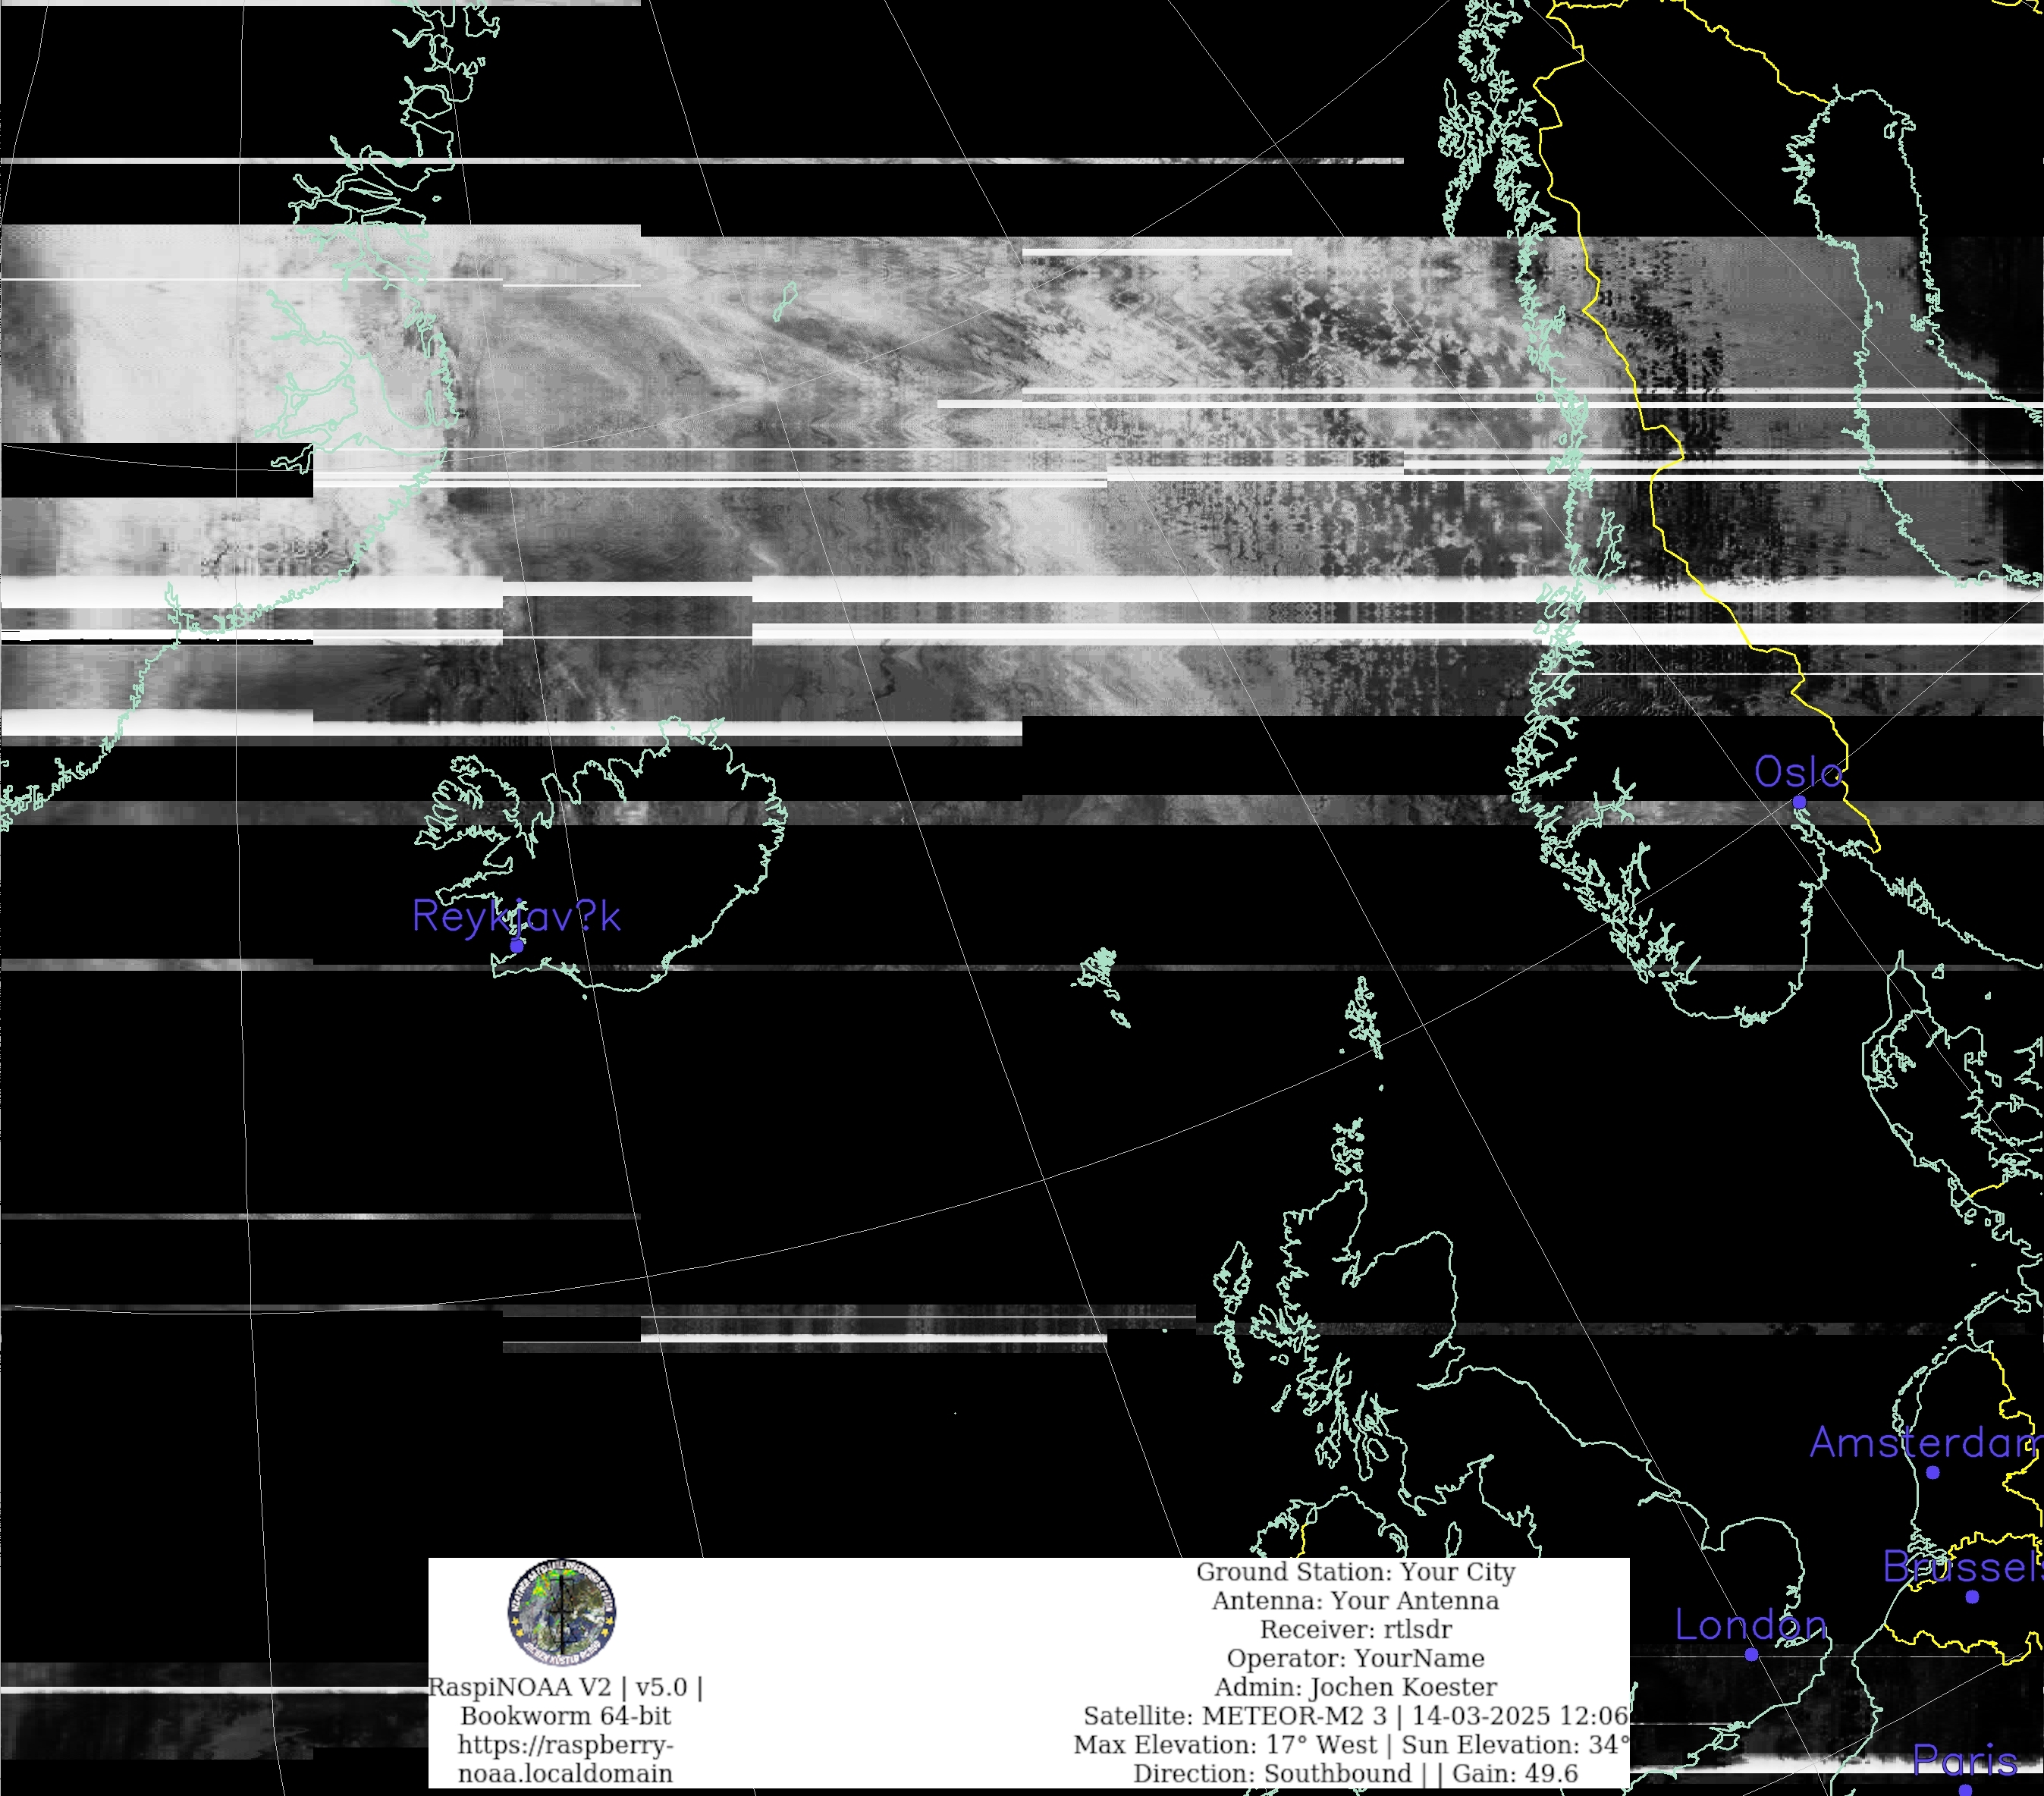Click the Reykjav?k city label

pyautogui.click(x=516, y=917)
